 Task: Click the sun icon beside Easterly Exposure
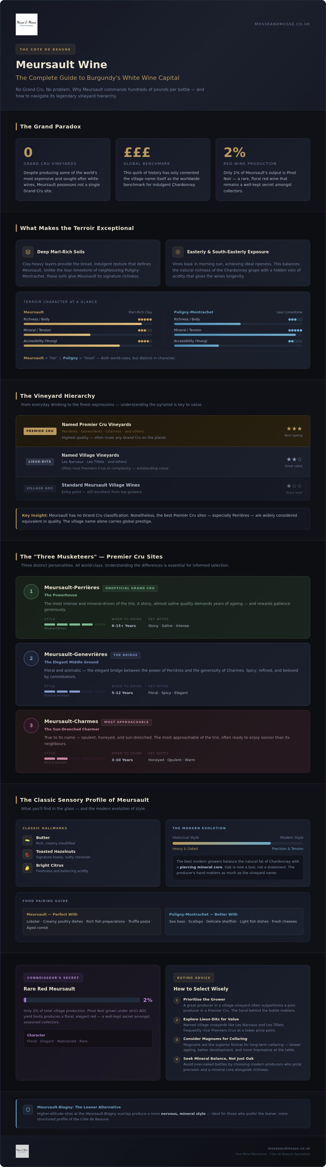[178, 252]
